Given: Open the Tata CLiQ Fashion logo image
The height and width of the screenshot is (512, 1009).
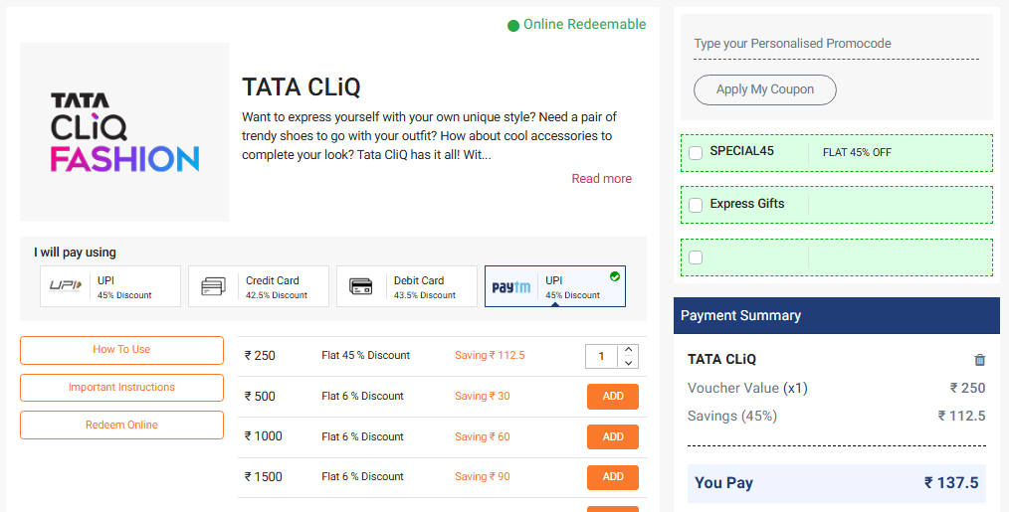Looking at the screenshot, I should click(124, 132).
